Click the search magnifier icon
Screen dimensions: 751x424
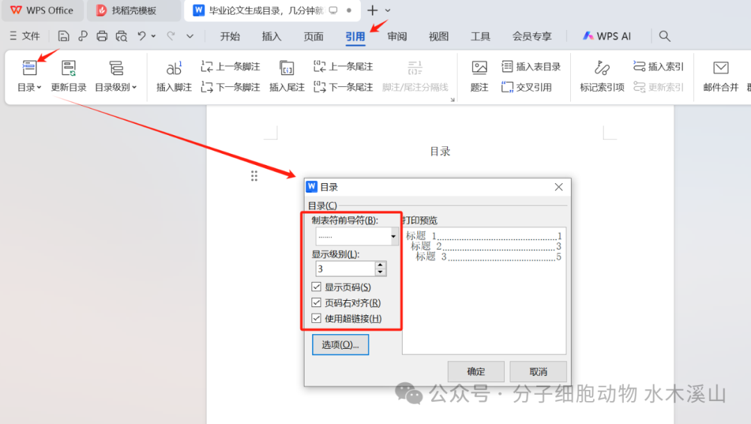(664, 36)
